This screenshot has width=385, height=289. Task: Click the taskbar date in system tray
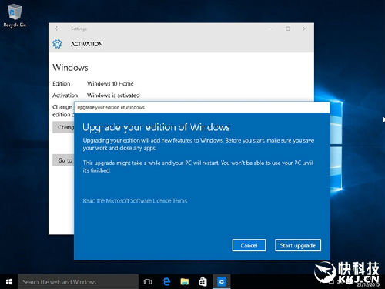point(368,284)
